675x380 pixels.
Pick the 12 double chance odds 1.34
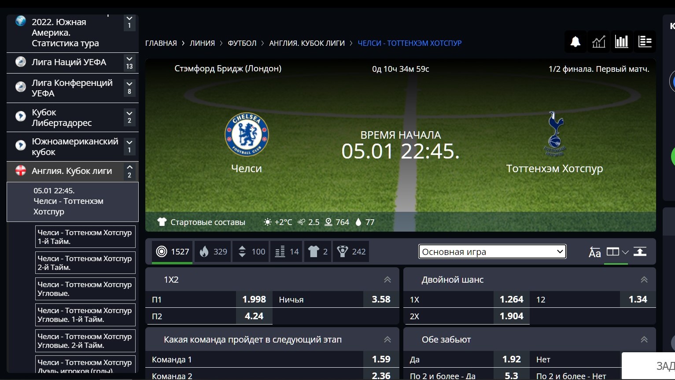pos(638,299)
